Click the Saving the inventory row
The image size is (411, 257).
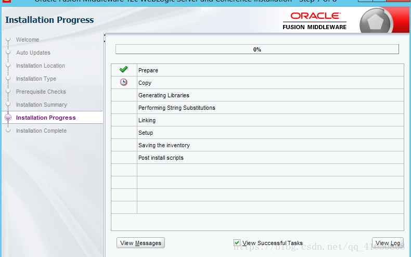(x=257, y=145)
